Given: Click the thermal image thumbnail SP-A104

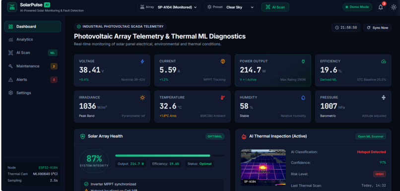Looking at the screenshot, I should (263, 167).
